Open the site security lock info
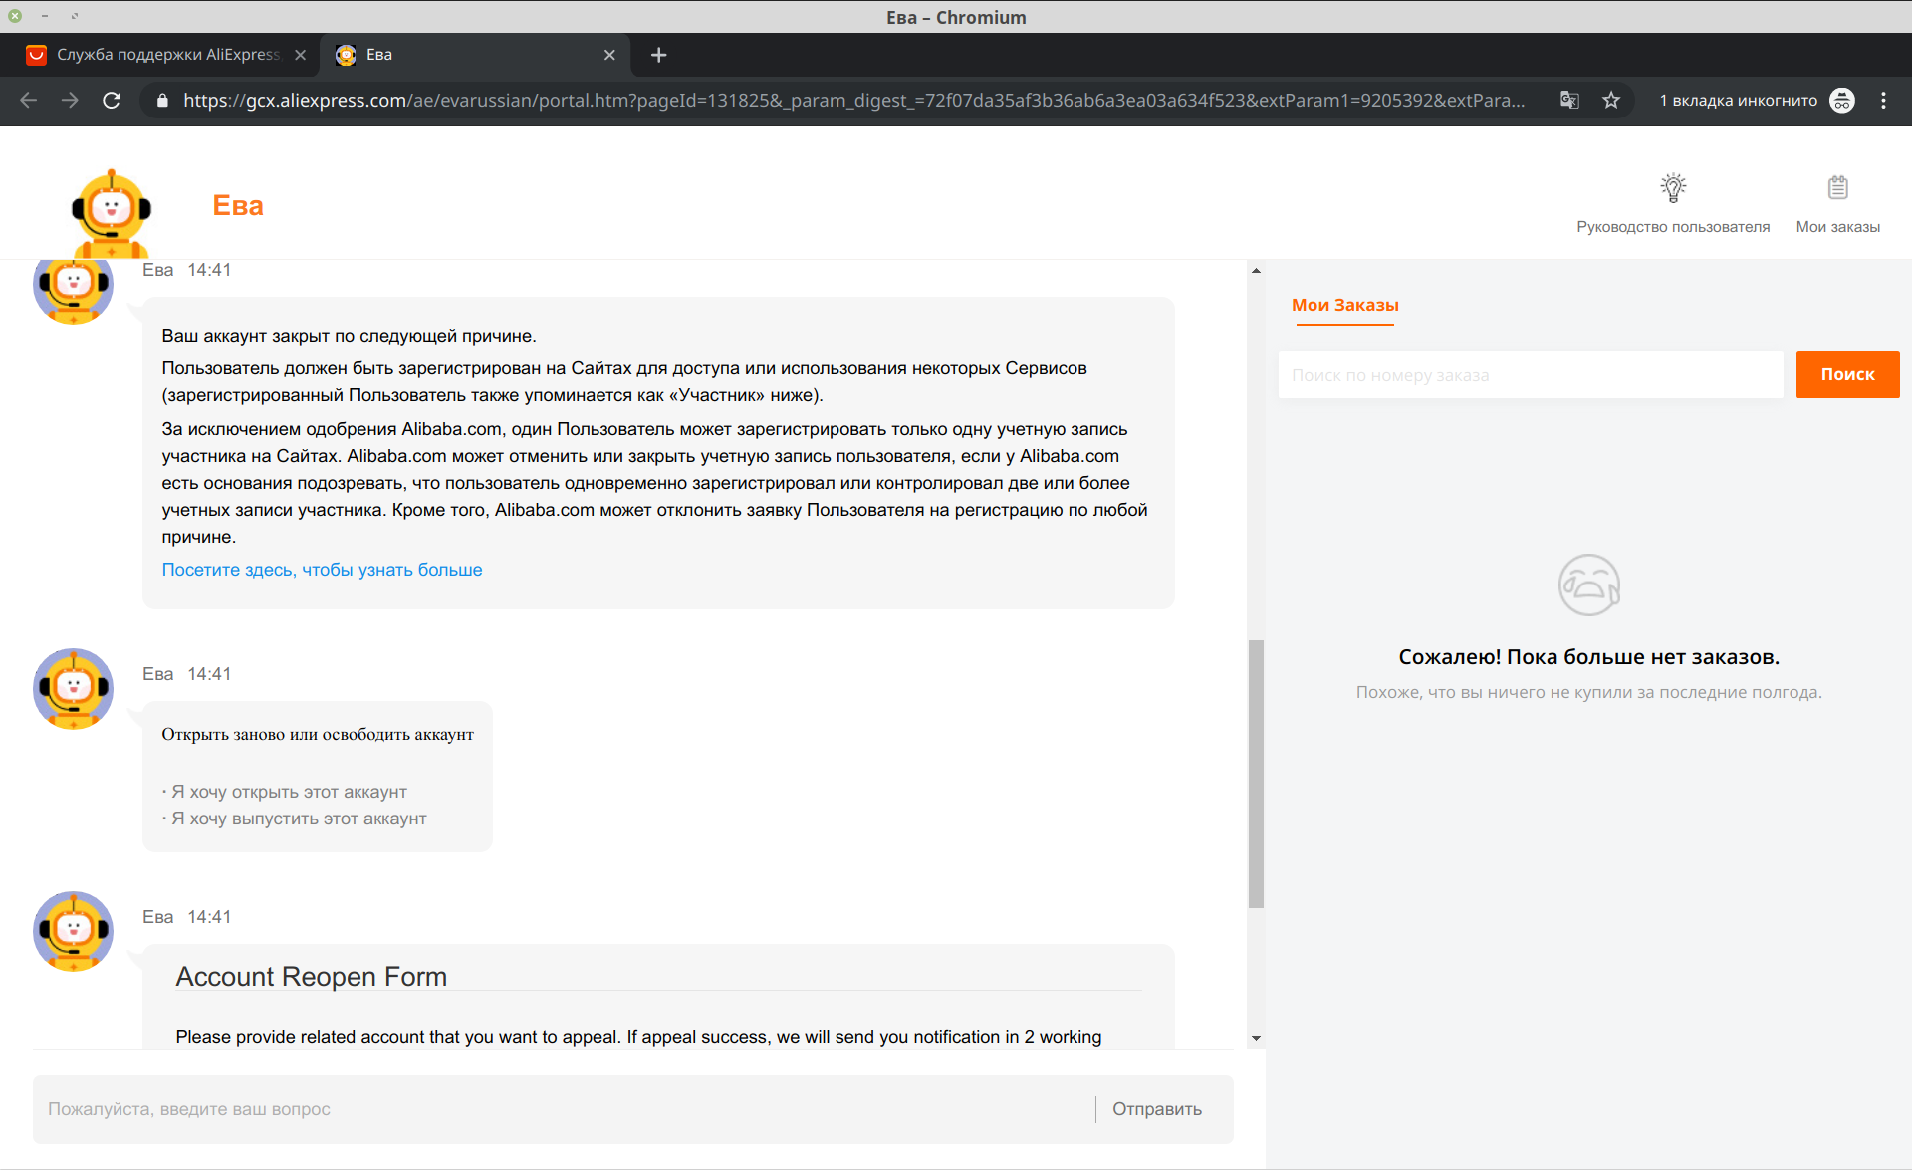The height and width of the screenshot is (1170, 1912). [x=162, y=101]
